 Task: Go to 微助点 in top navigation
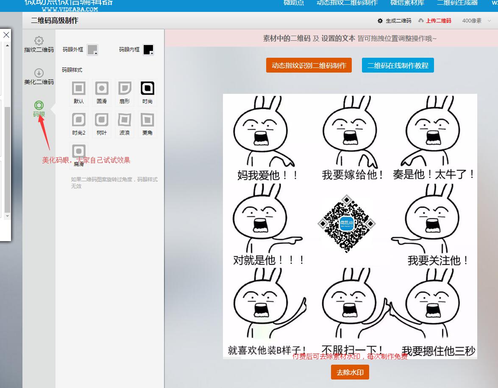pyautogui.click(x=293, y=3)
